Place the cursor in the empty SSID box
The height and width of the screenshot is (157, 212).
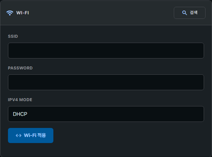point(106,51)
